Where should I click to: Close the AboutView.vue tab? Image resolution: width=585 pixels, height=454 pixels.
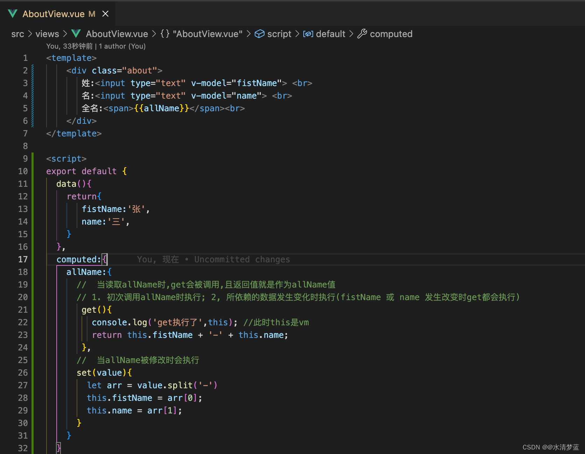(105, 14)
